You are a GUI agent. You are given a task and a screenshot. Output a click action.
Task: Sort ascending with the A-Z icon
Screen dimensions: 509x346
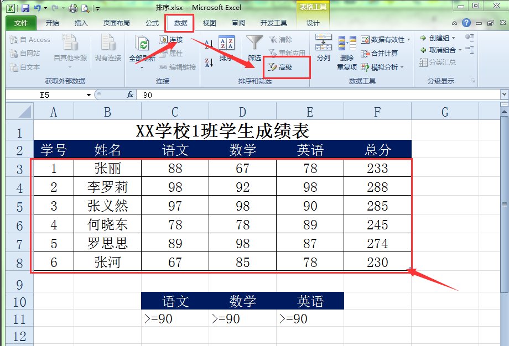coord(209,44)
